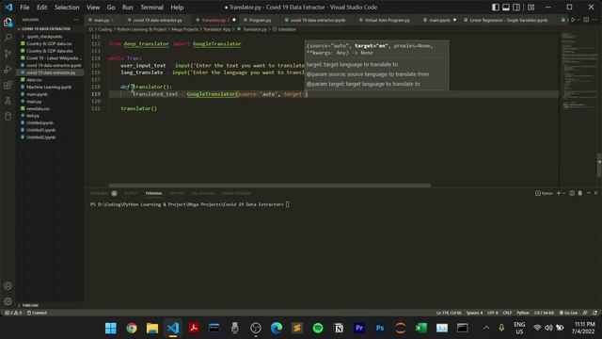
Task: Open the Manage gear icon
Action: pyautogui.click(x=8, y=301)
